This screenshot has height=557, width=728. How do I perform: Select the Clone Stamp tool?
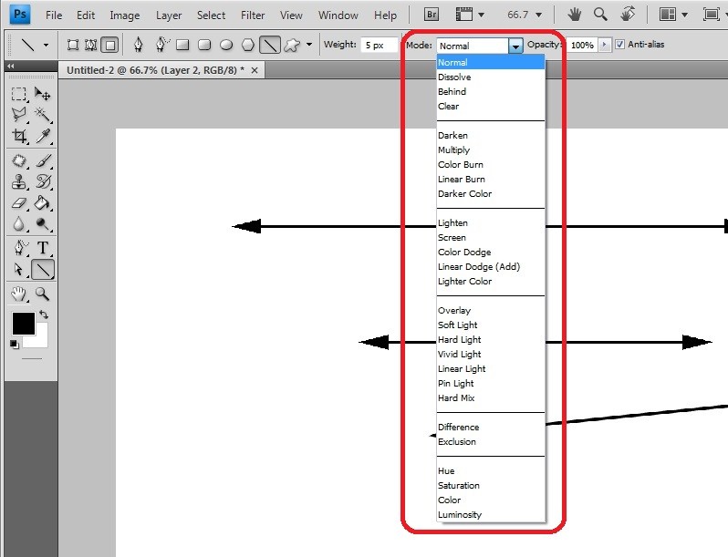pyautogui.click(x=18, y=181)
